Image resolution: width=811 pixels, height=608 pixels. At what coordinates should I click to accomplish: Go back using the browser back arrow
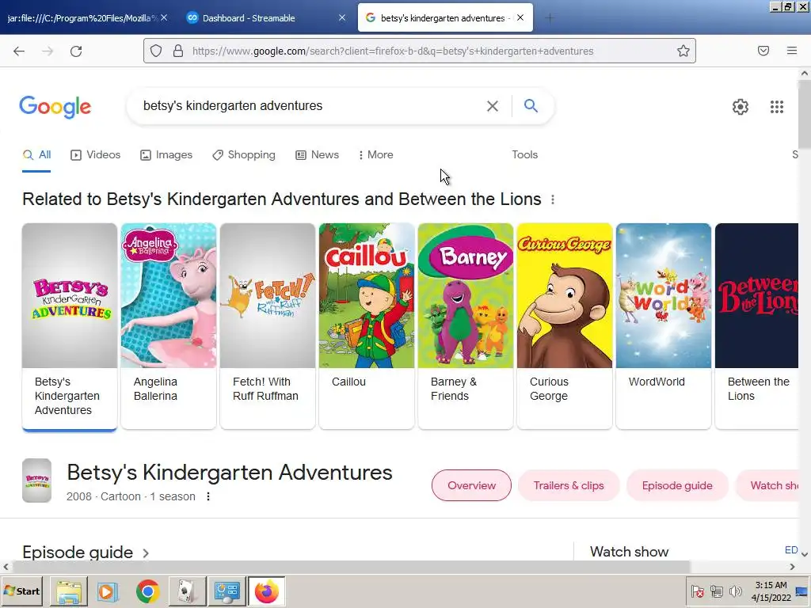[19, 51]
